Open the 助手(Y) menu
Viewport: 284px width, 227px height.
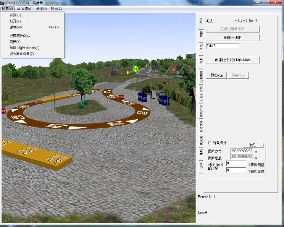(x=42, y=9)
